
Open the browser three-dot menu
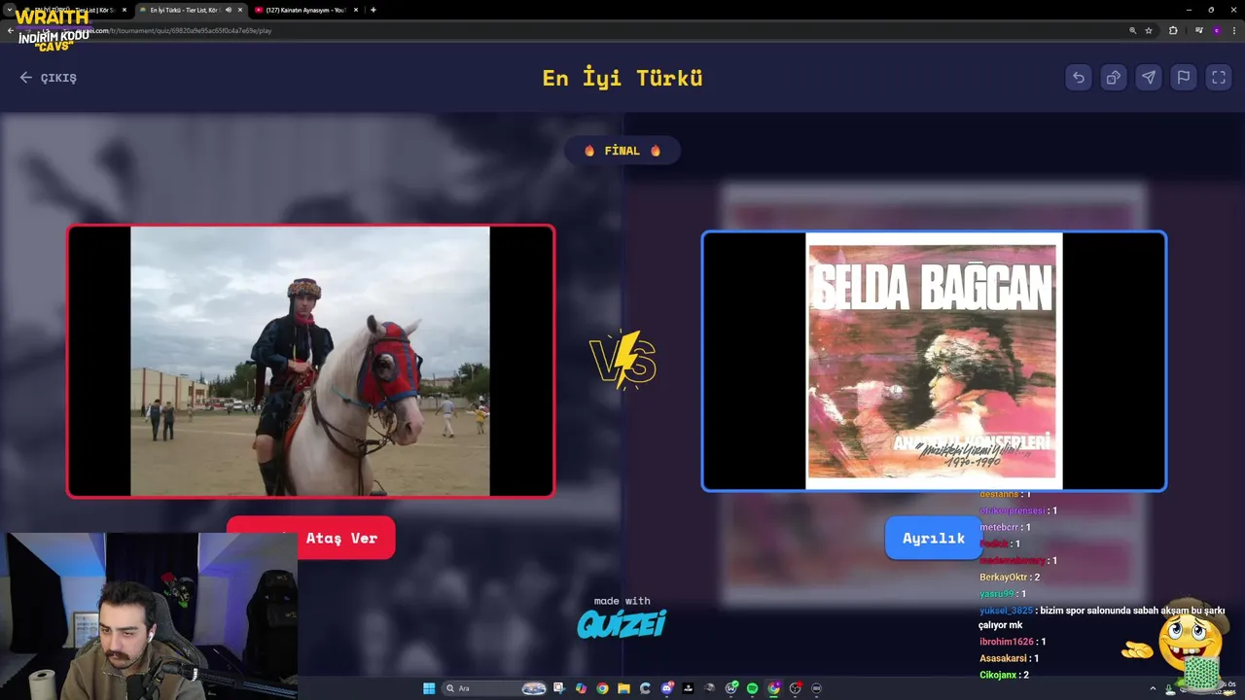[1233, 30]
